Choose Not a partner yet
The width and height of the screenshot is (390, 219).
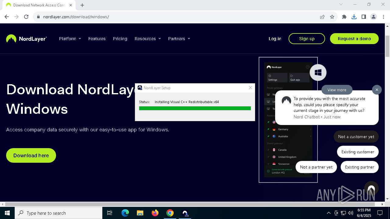click(x=316, y=167)
